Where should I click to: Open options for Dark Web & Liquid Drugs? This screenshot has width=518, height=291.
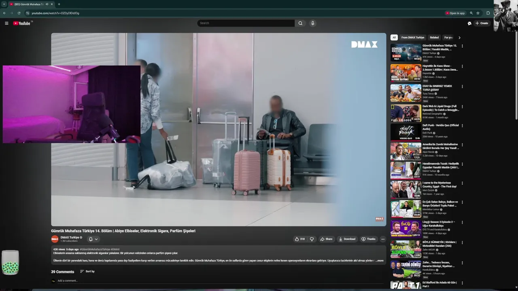coord(462,107)
